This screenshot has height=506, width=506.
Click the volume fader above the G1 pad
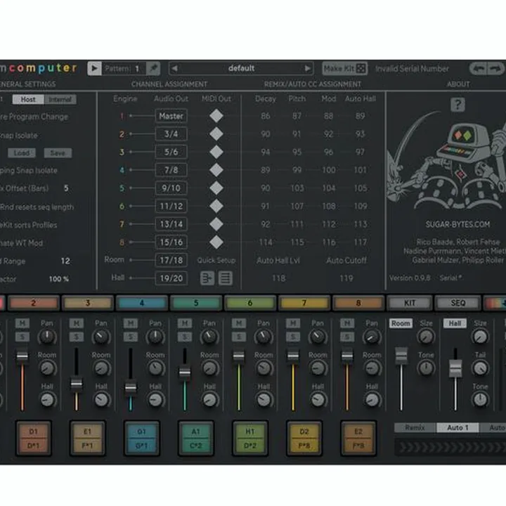(131, 387)
